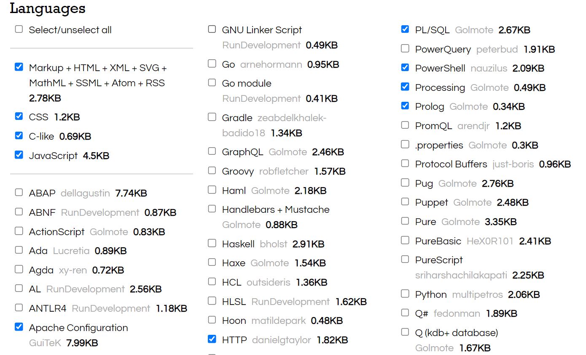Select the Puppet checkbox
586x355 pixels.
(405, 202)
